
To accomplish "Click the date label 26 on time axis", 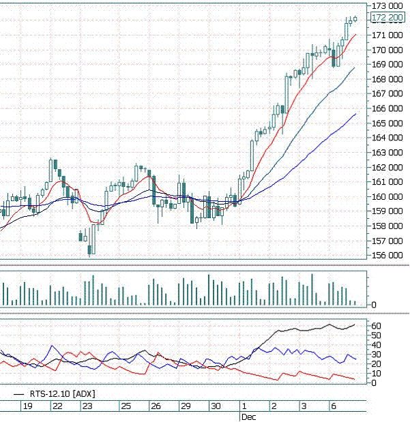I will pyautogui.click(x=156, y=406).
